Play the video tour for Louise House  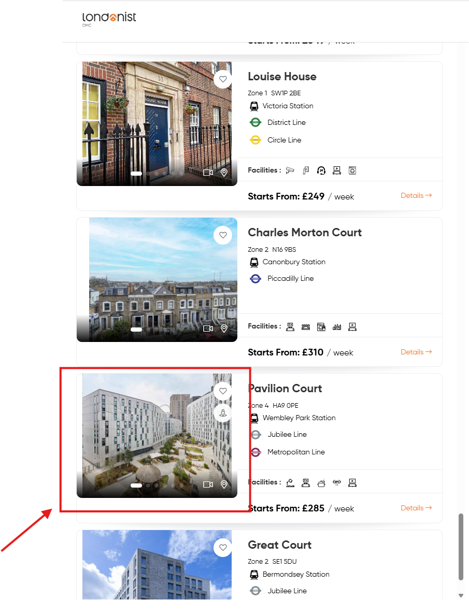pyautogui.click(x=208, y=173)
